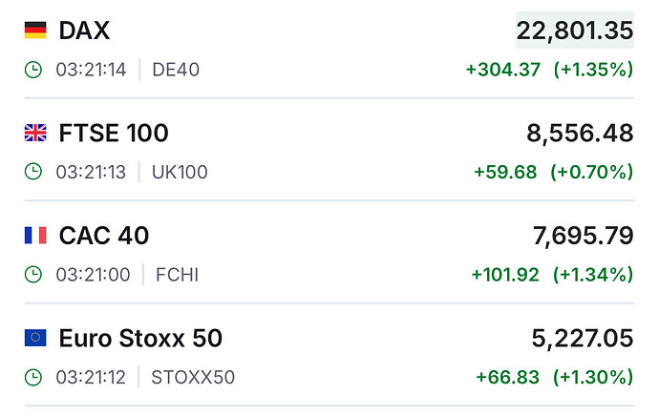Click the clock icon in Euro Stoxx 50 row
The width and height of the screenshot is (659, 415).
coord(33,377)
